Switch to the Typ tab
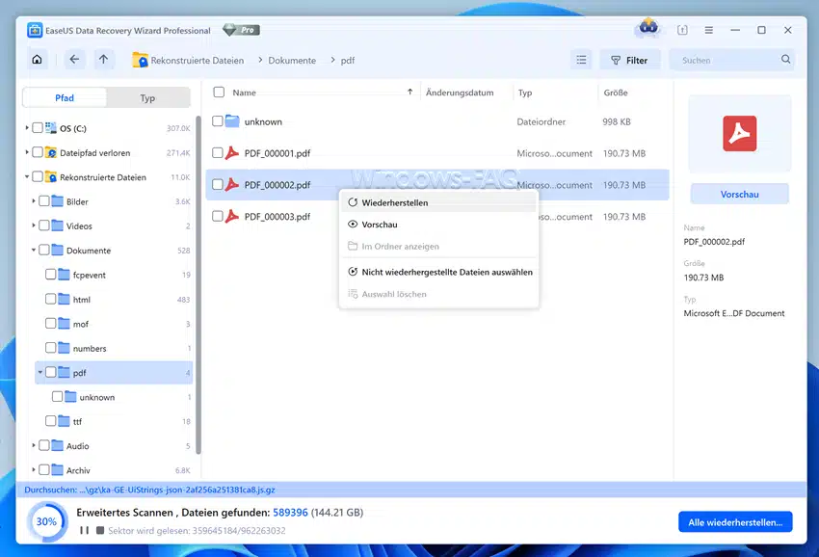 tap(147, 98)
